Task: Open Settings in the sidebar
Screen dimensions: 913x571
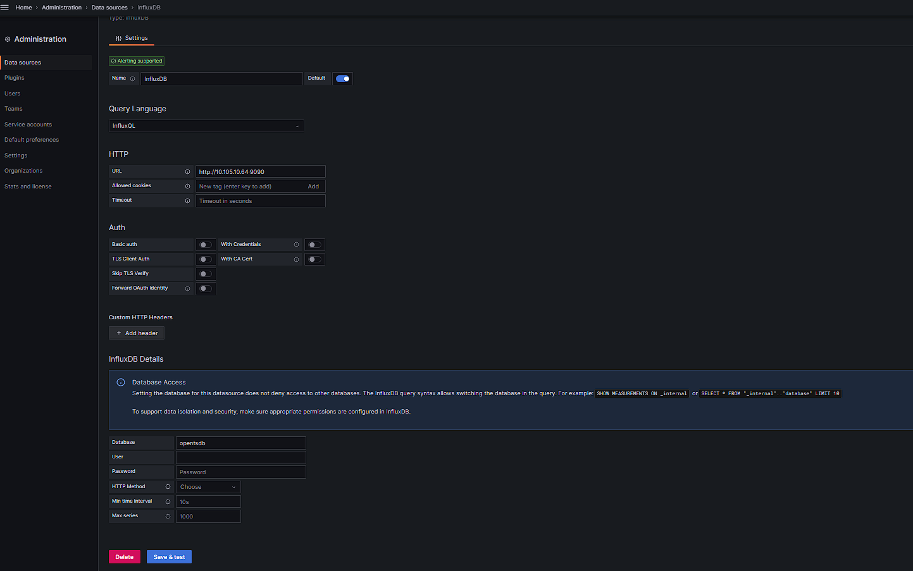Action: pyautogui.click(x=16, y=156)
